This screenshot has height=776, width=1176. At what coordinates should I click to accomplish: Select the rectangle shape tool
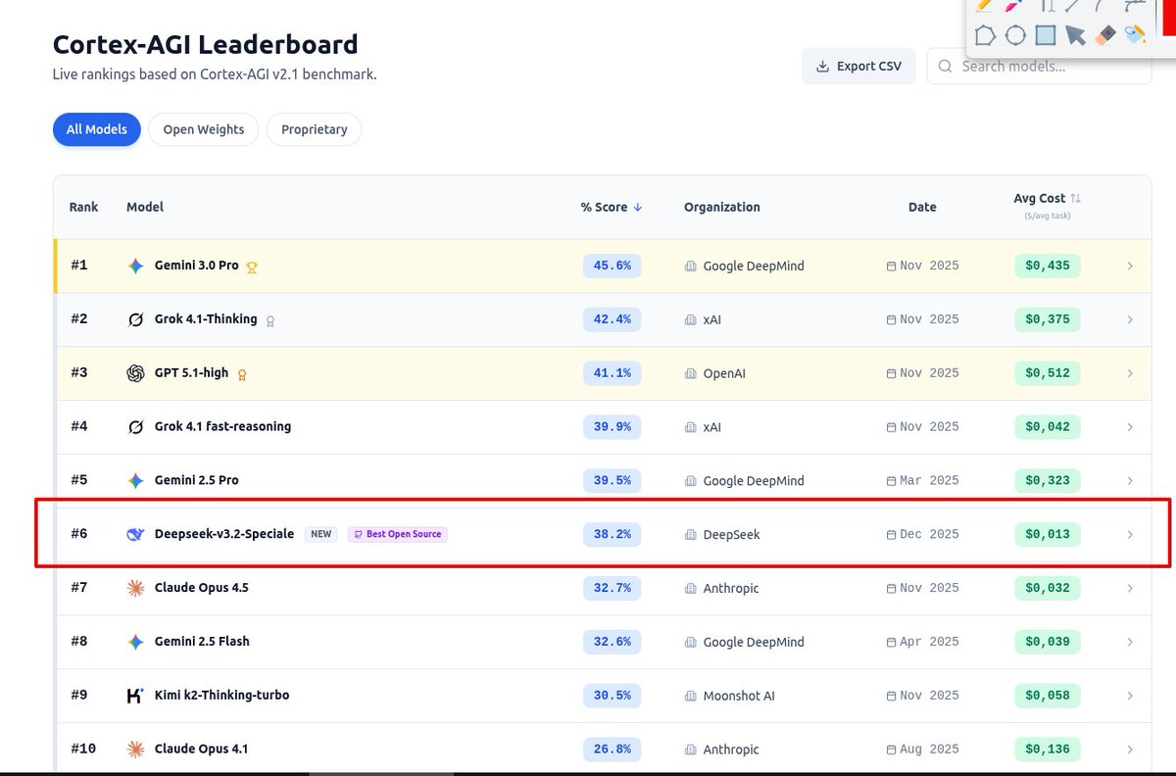point(1046,35)
